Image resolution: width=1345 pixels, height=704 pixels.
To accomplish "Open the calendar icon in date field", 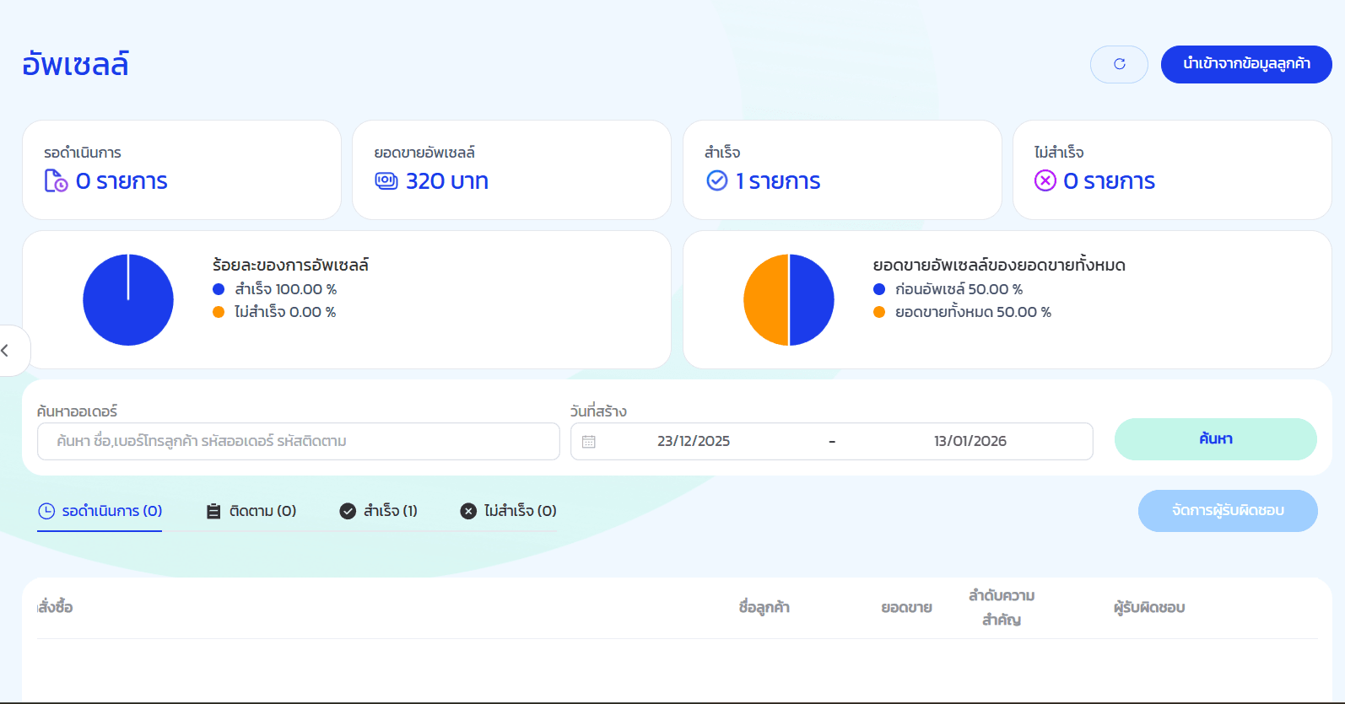I will point(589,442).
